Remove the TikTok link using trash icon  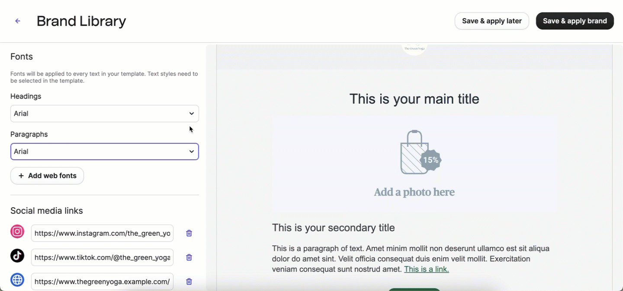click(189, 257)
